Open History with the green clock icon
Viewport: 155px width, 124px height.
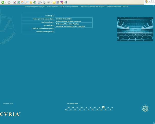point(35,2)
